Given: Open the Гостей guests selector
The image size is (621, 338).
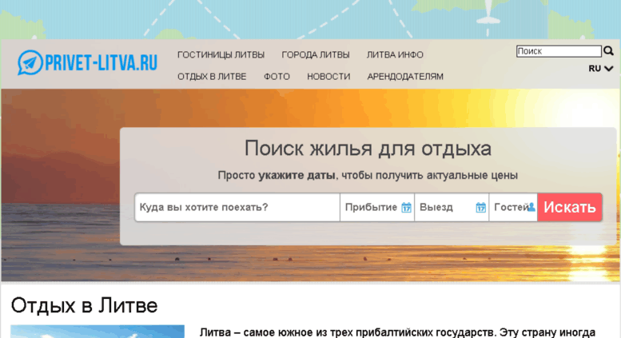Looking at the screenshot, I should coord(513,208).
